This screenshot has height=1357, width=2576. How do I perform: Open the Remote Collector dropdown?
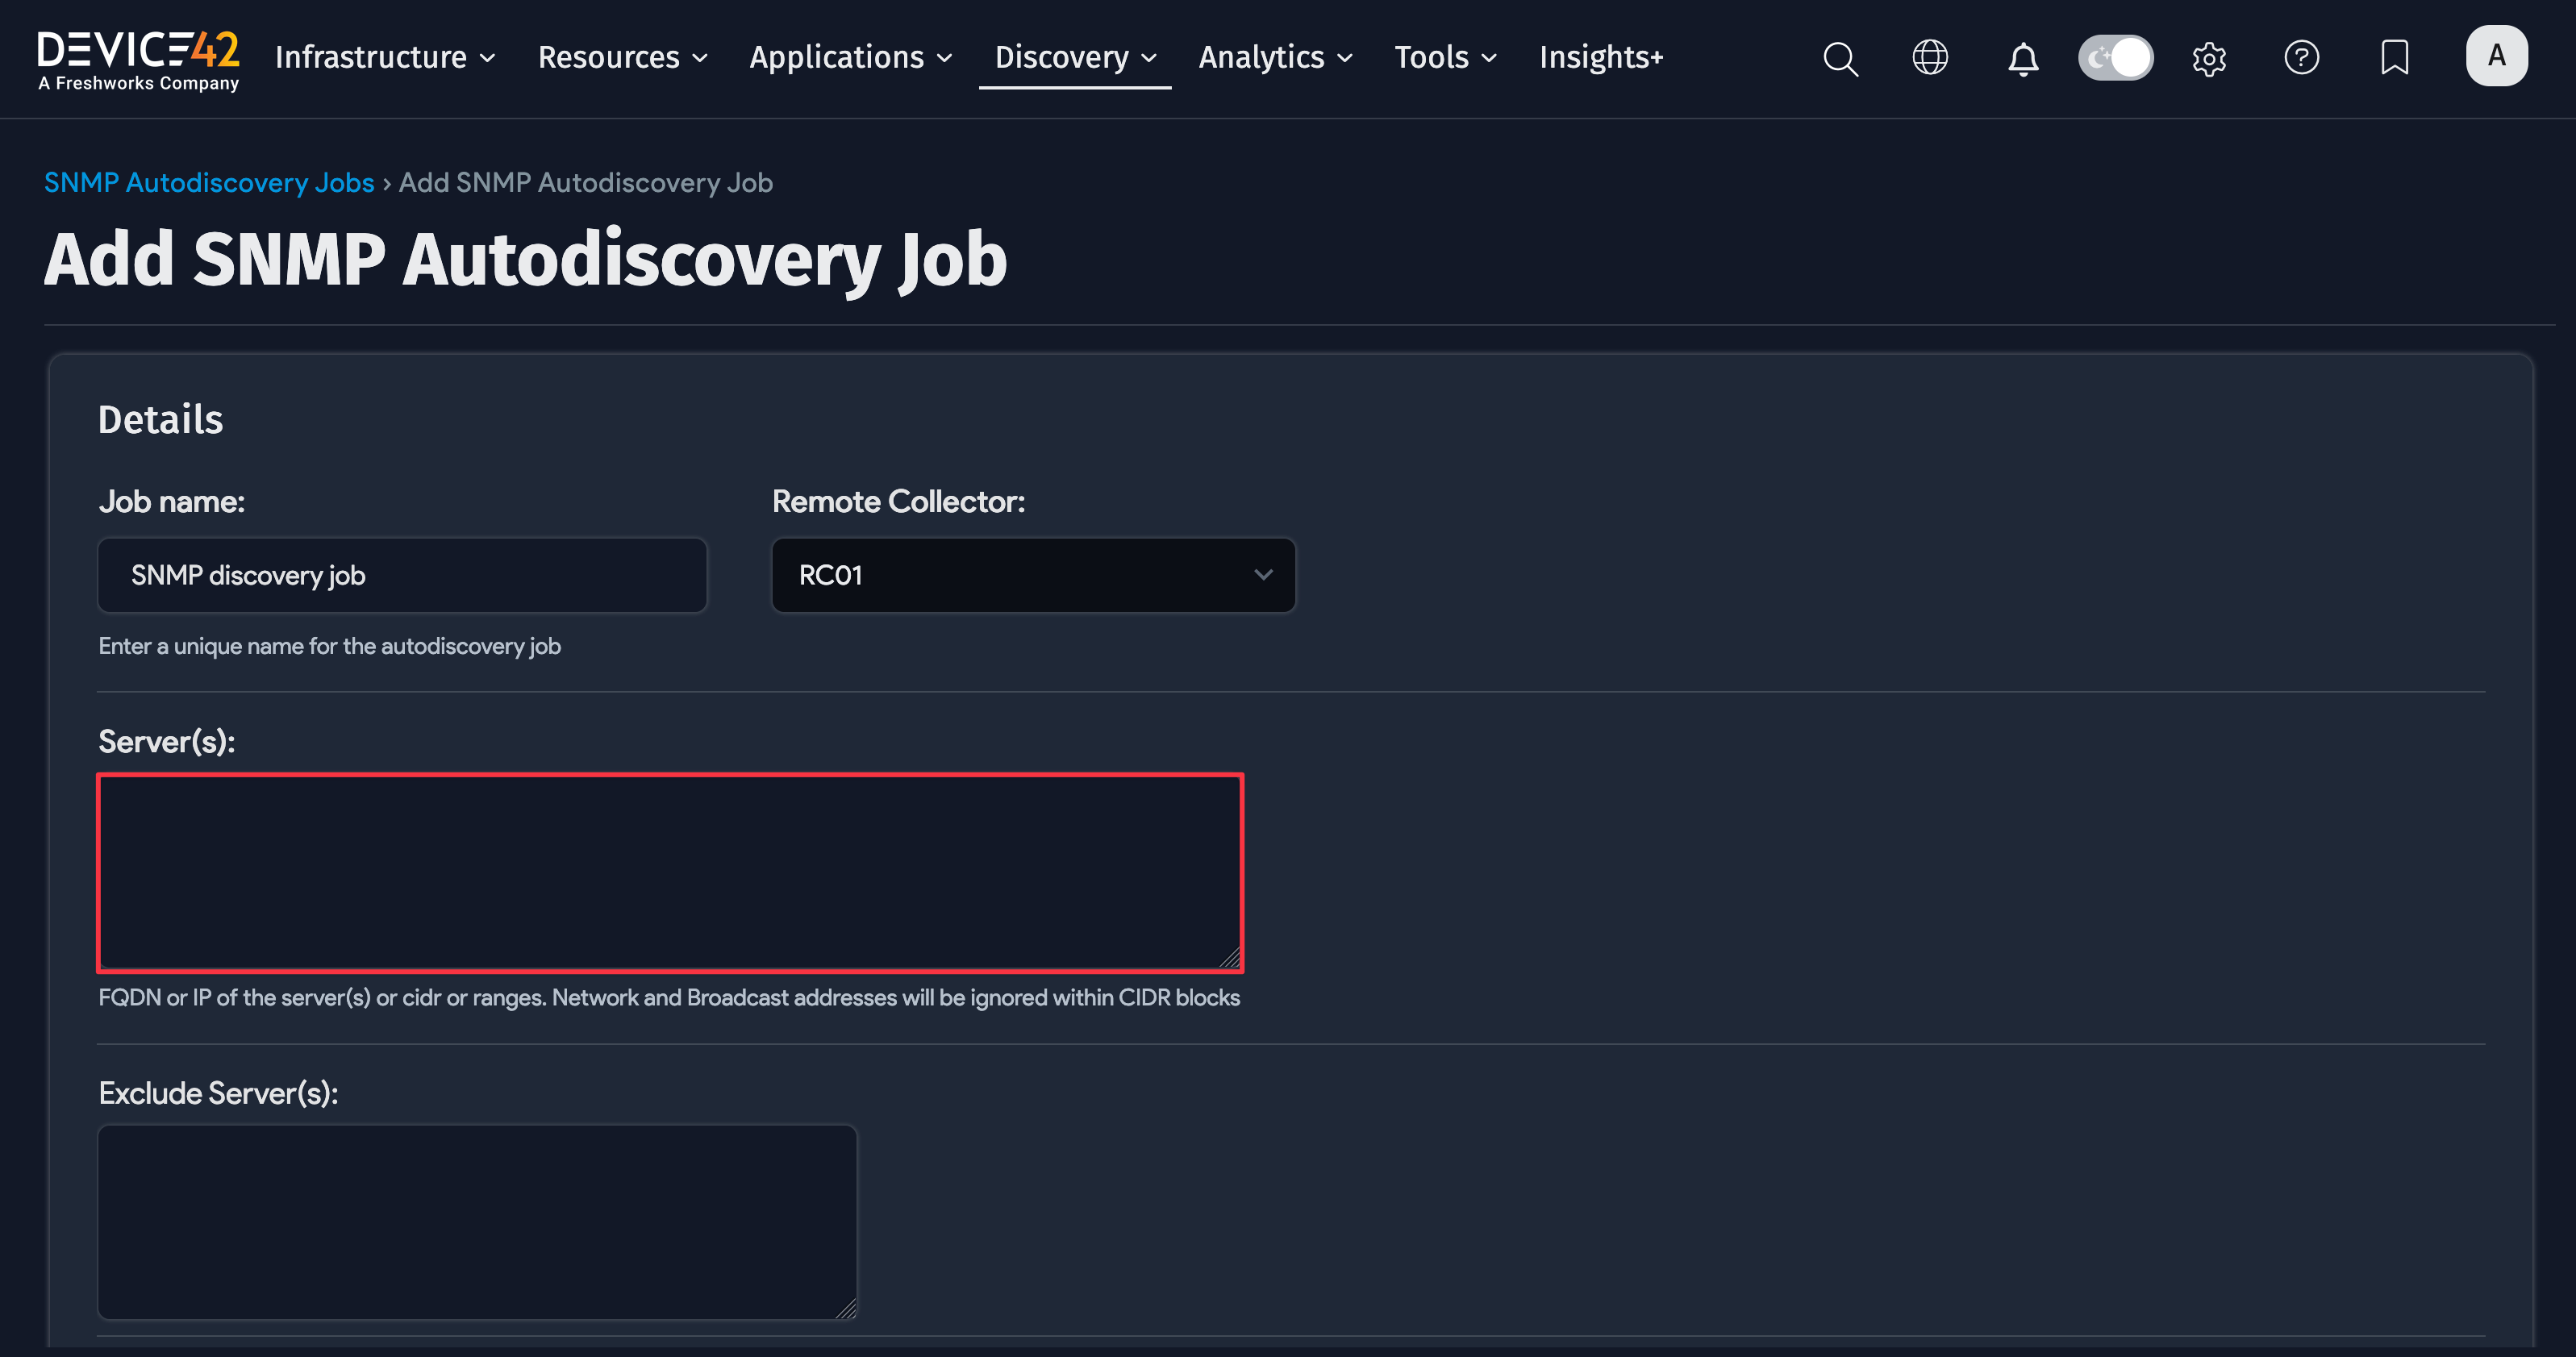tap(1033, 575)
